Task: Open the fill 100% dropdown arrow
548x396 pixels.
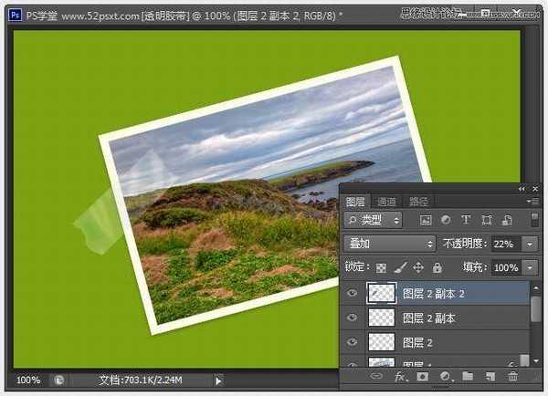Action: 531,268
